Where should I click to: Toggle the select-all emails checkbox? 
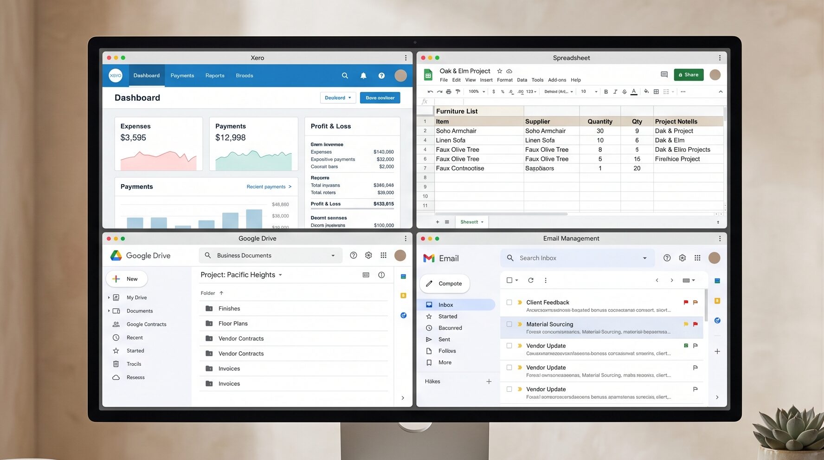(509, 280)
